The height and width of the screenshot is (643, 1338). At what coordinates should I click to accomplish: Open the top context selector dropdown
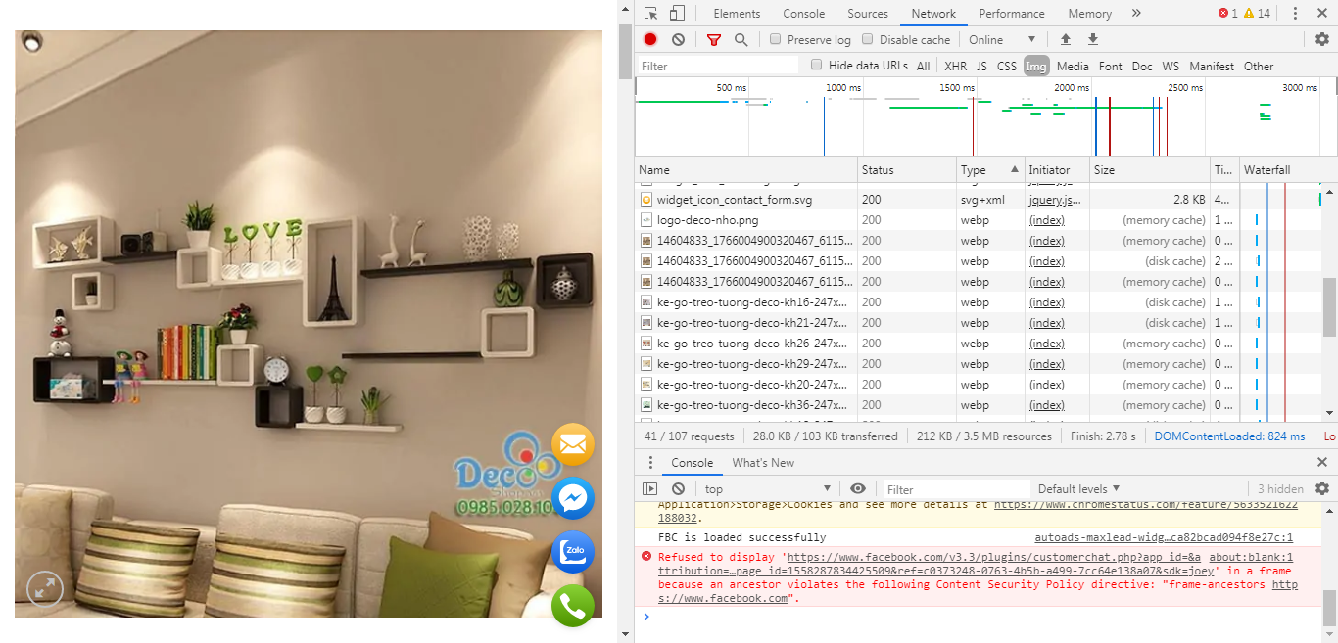(x=766, y=488)
